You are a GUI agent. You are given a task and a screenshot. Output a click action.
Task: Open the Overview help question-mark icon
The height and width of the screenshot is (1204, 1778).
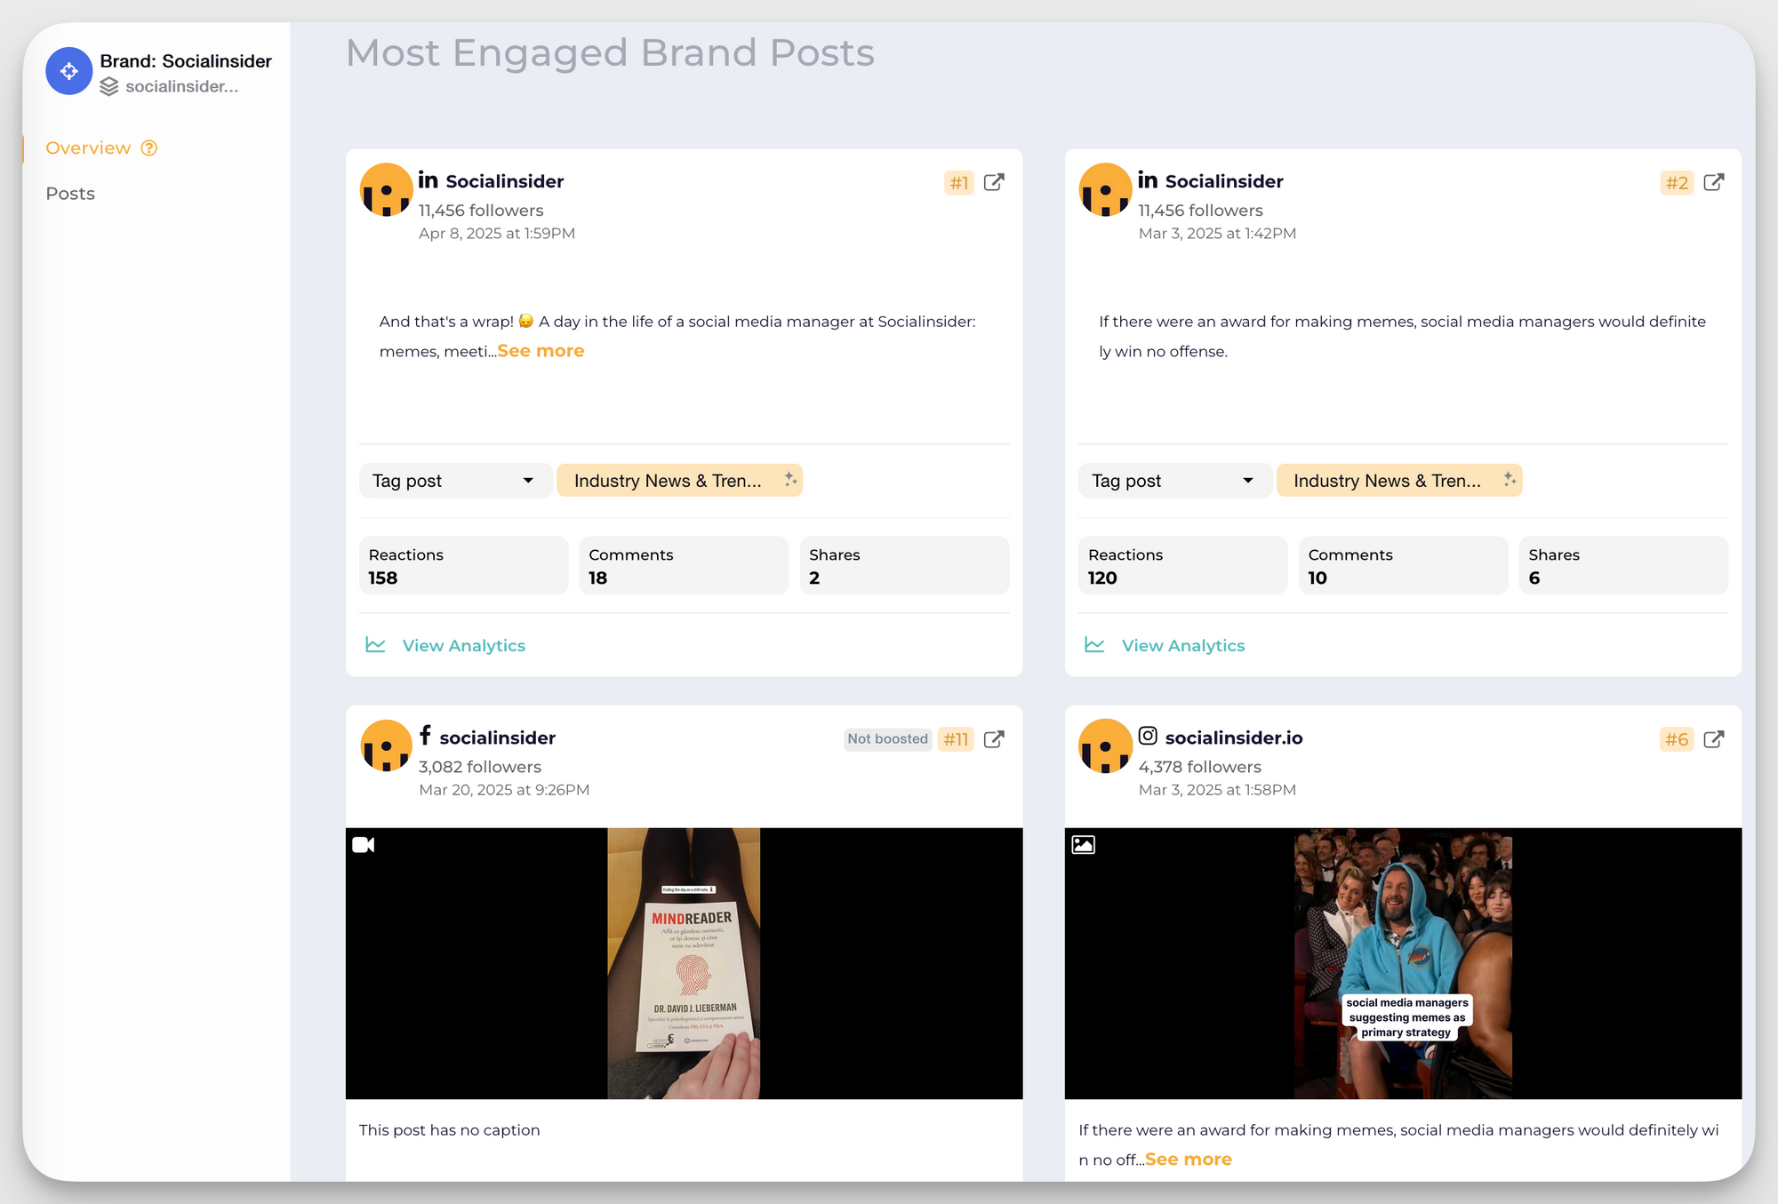pyautogui.click(x=149, y=148)
